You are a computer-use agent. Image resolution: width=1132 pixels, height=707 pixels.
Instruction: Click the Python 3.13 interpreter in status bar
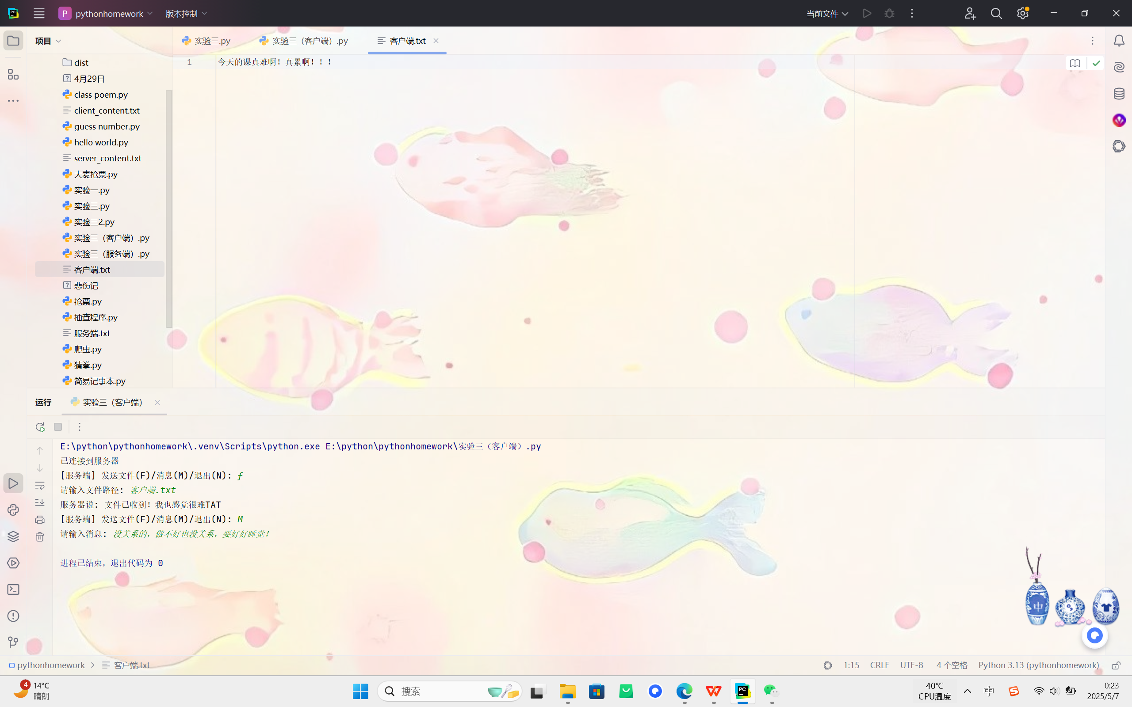click(1038, 665)
